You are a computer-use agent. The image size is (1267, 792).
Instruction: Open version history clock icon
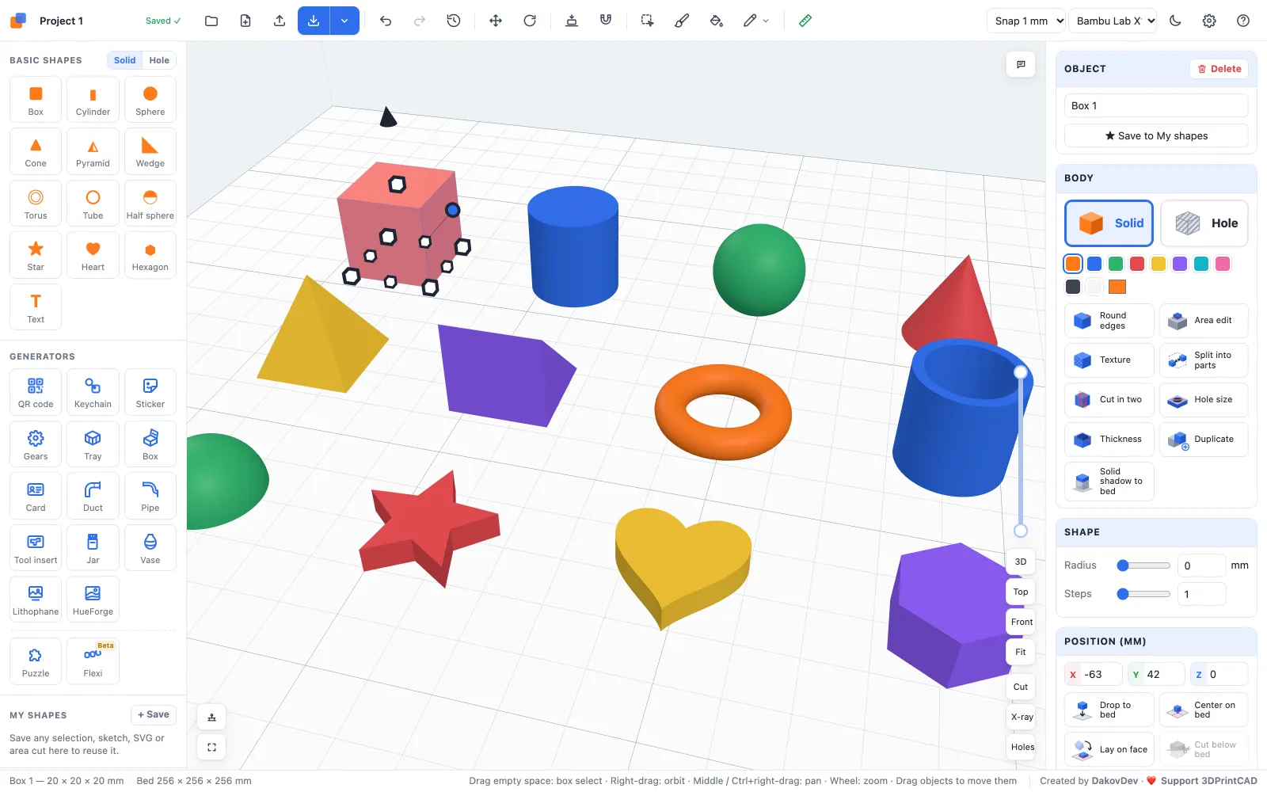point(454,21)
